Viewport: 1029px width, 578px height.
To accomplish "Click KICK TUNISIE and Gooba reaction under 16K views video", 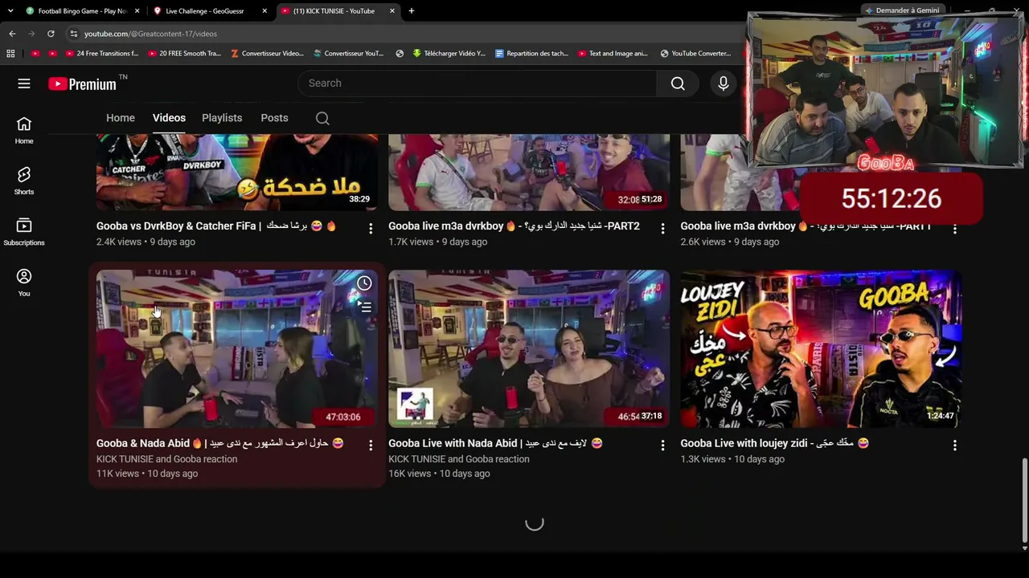I will tap(458, 459).
